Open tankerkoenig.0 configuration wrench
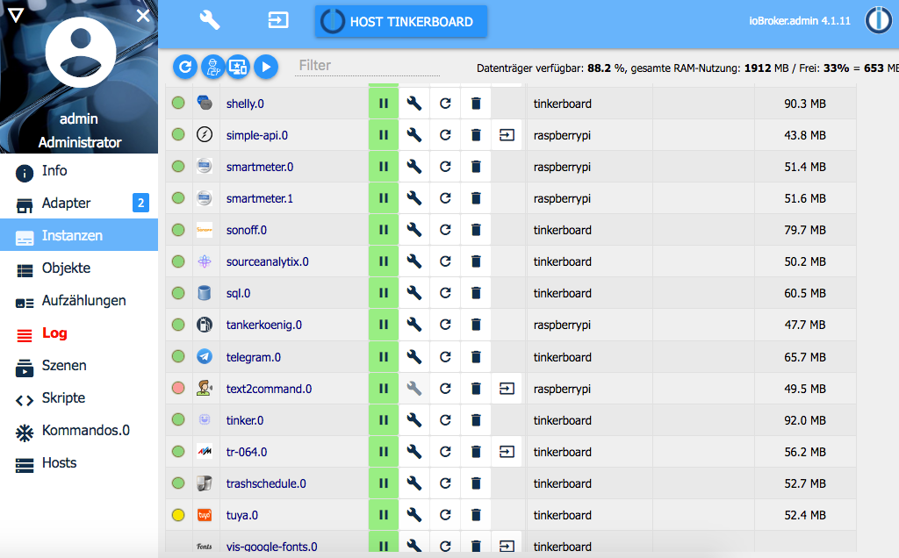 [414, 325]
